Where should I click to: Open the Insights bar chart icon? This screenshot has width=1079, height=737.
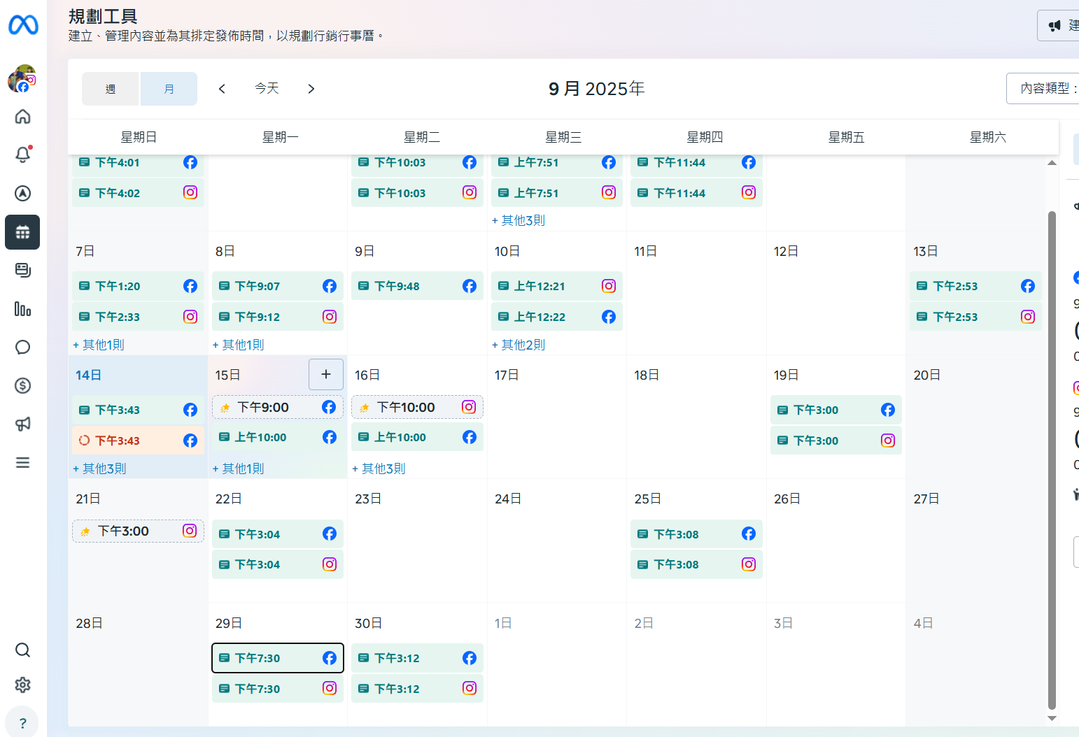tap(22, 309)
